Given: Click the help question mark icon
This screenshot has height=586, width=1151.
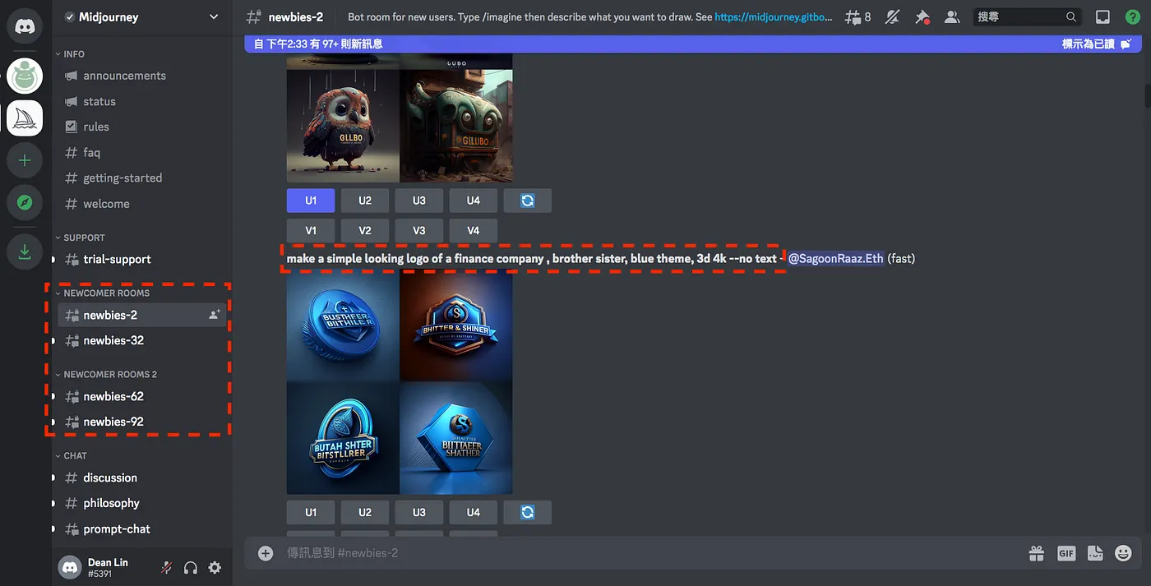Looking at the screenshot, I should (x=1132, y=16).
